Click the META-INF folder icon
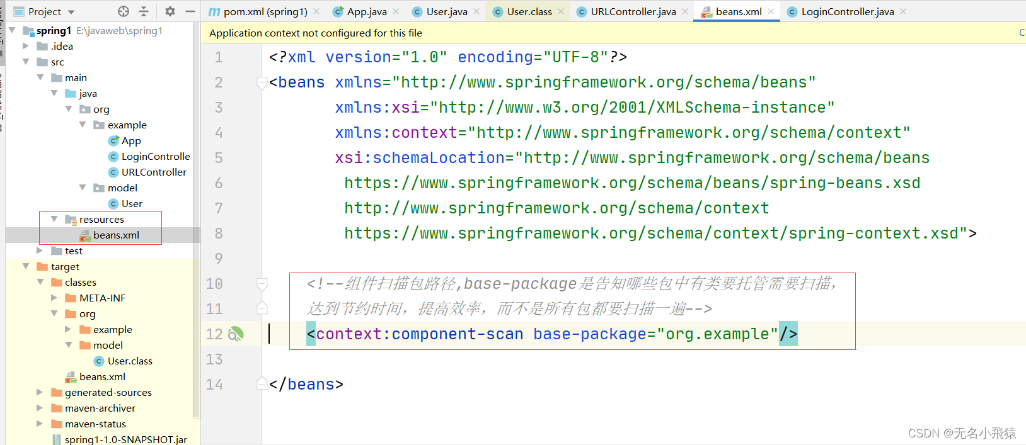The height and width of the screenshot is (445, 1026). click(71, 298)
